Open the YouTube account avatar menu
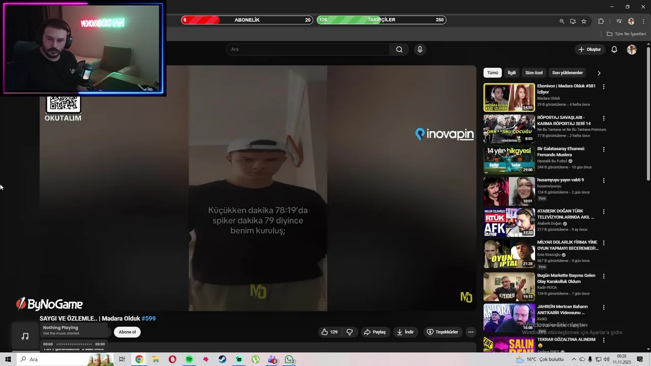This screenshot has width=651, height=366. pos(632,49)
